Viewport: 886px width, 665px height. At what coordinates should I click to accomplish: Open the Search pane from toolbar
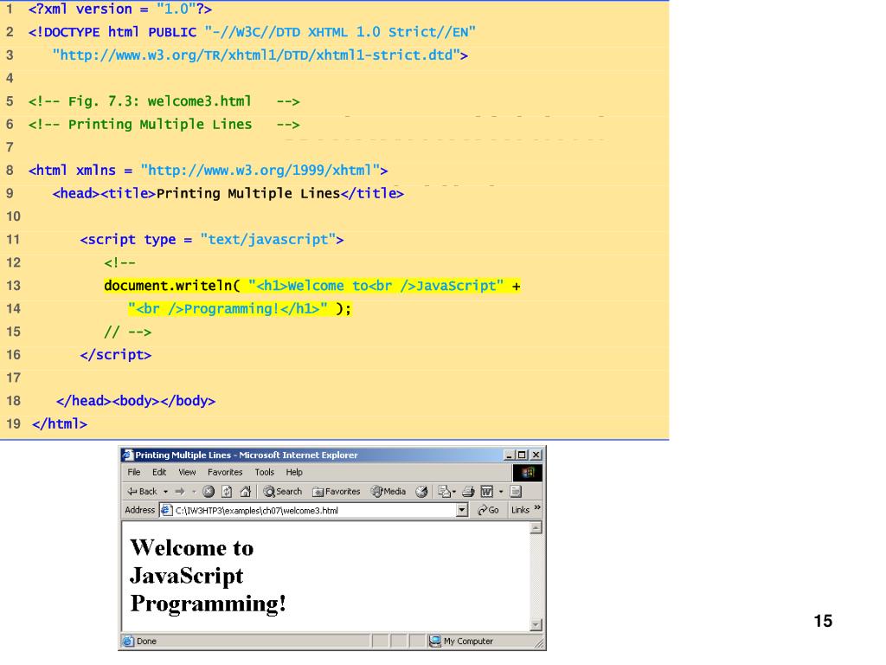pos(283,492)
